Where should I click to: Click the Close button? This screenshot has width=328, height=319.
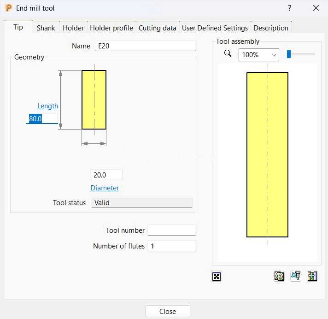168,311
